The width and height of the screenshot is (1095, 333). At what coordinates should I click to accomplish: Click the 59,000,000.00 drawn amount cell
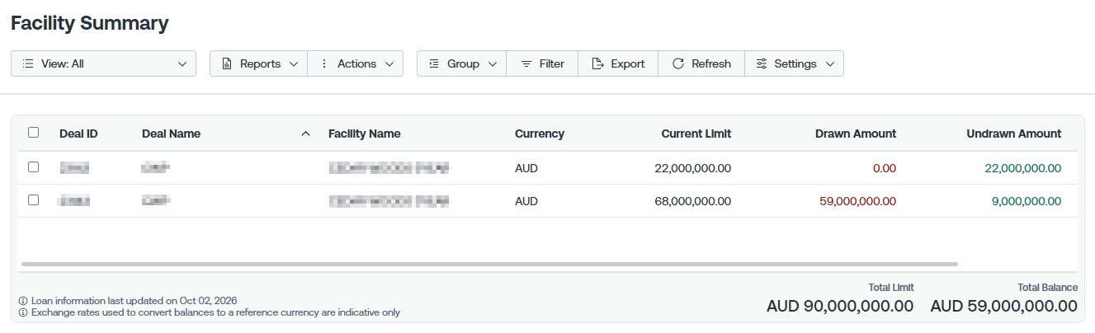857,201
